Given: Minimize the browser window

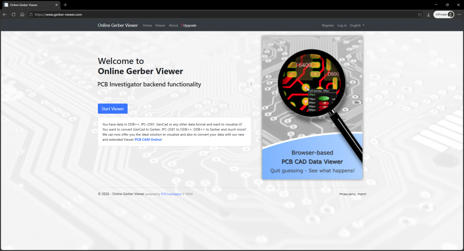Looking at the screenshot, I should (436, 5).
